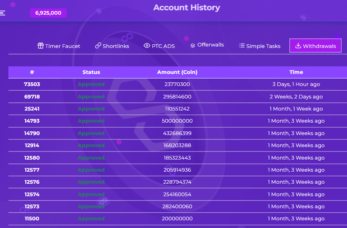
Task: Click the amount 205914936
Action: [x=177, y=170]
